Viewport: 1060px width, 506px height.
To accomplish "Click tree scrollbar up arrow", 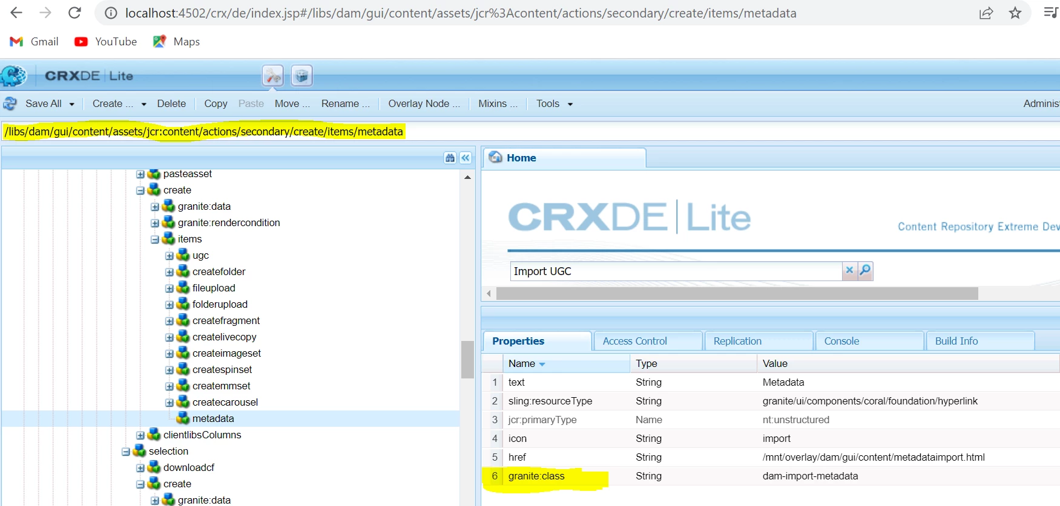I will click(x=467, y=177).
